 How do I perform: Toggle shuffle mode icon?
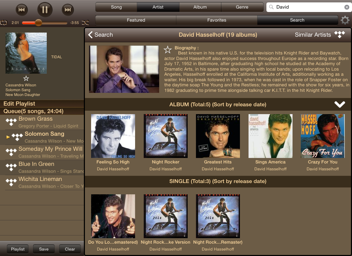pyautogui.click(x=85, y=23)
